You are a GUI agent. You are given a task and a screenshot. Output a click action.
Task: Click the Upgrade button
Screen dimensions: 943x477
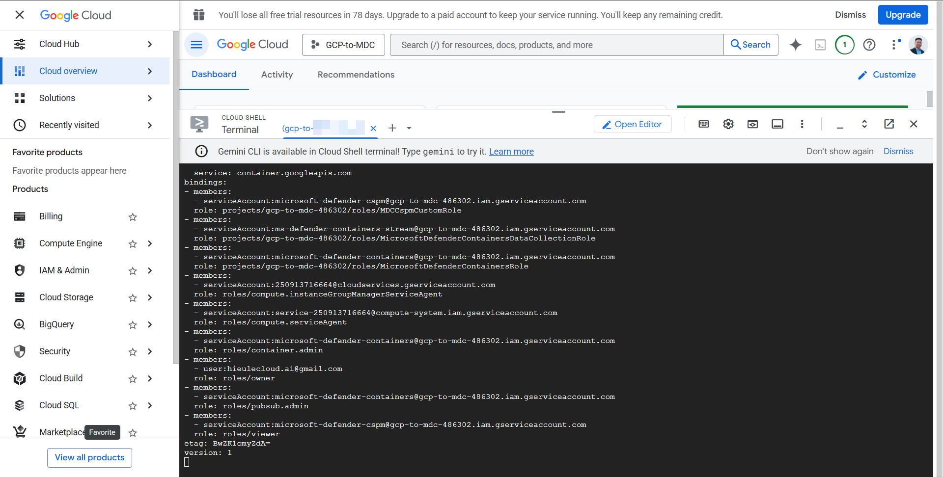pos(902,15)
